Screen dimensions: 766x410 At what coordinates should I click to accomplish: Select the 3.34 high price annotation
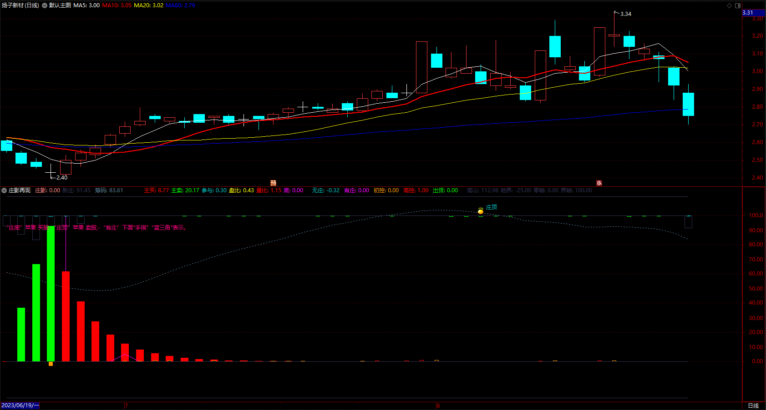tap(626, 14)
